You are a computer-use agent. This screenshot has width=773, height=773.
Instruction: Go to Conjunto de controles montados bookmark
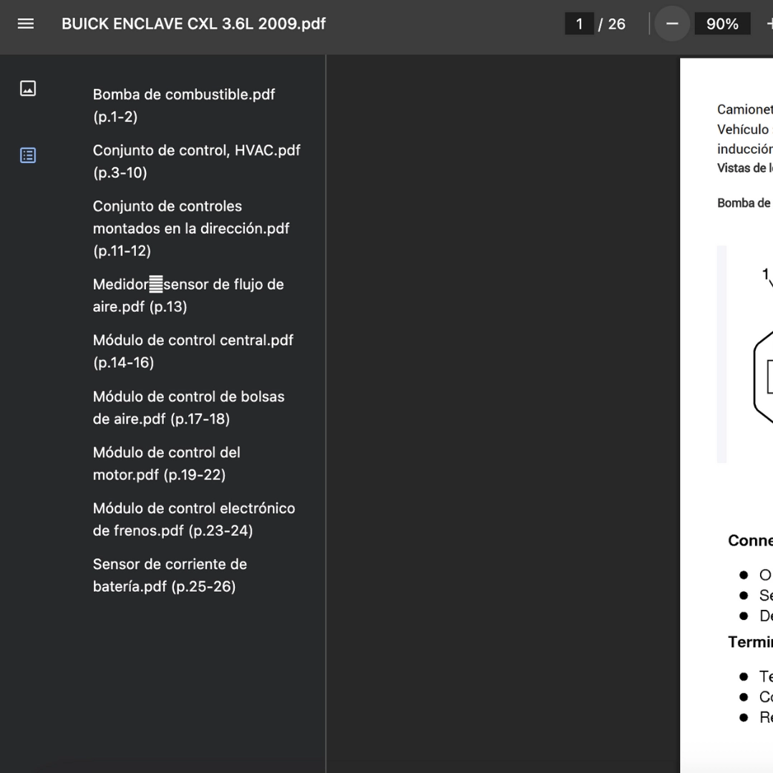[191, 228]
